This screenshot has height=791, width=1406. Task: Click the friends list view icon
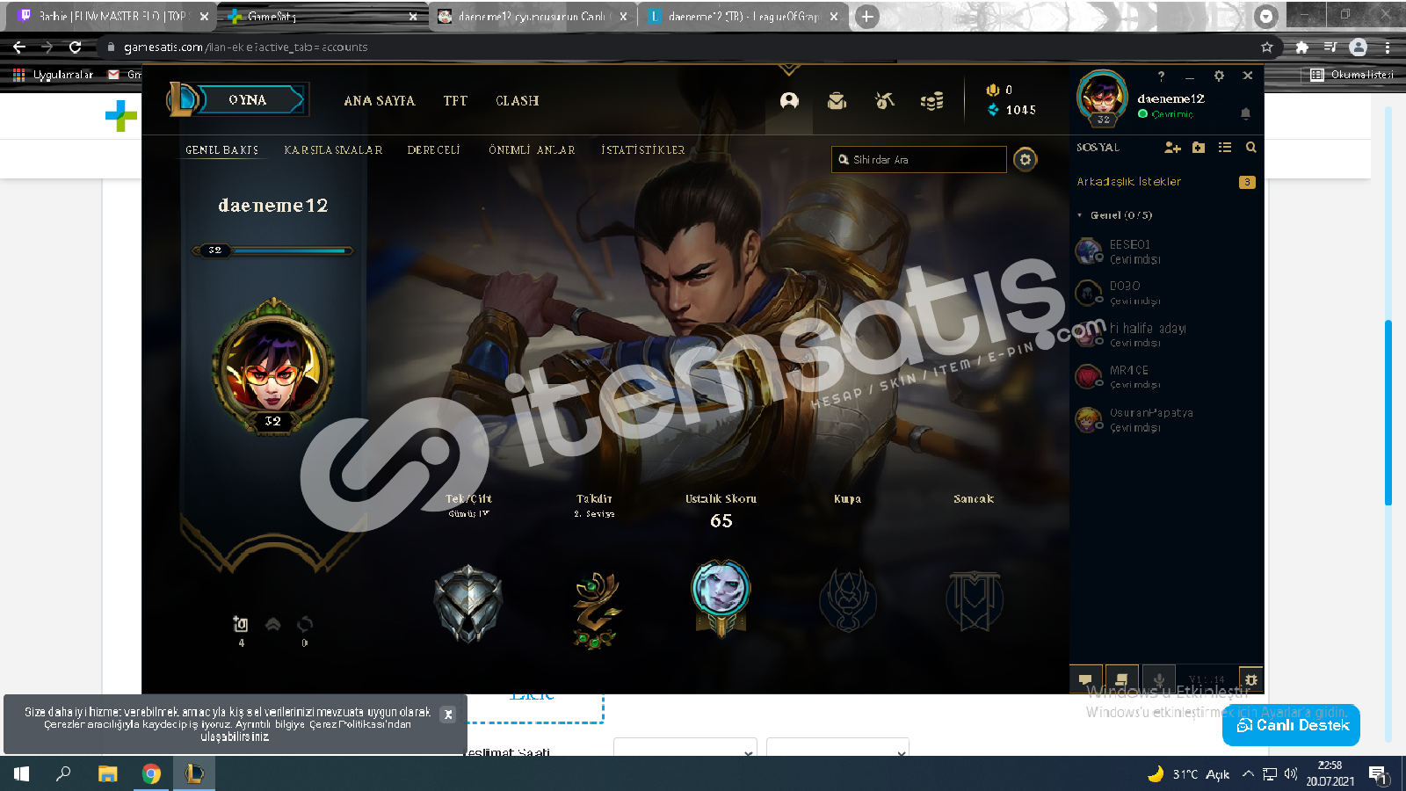click(1225, 148)
